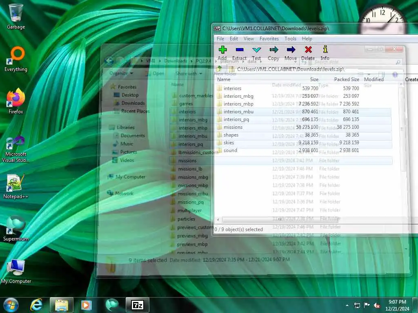The width and height of the screenshot is (418, 313).
Task: Open the View menu in 7-Zip
Action: coord(249,39)
